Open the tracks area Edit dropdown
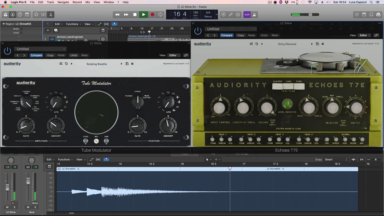384x216 pixels. 58,24
